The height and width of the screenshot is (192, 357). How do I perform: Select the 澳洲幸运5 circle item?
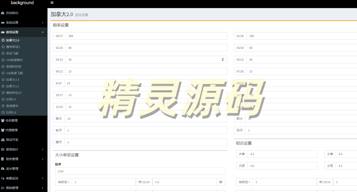[3, 47]
